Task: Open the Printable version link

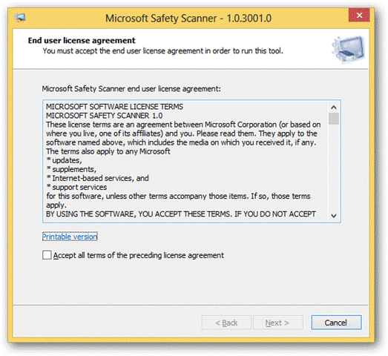Action: [x=70, y=237]
